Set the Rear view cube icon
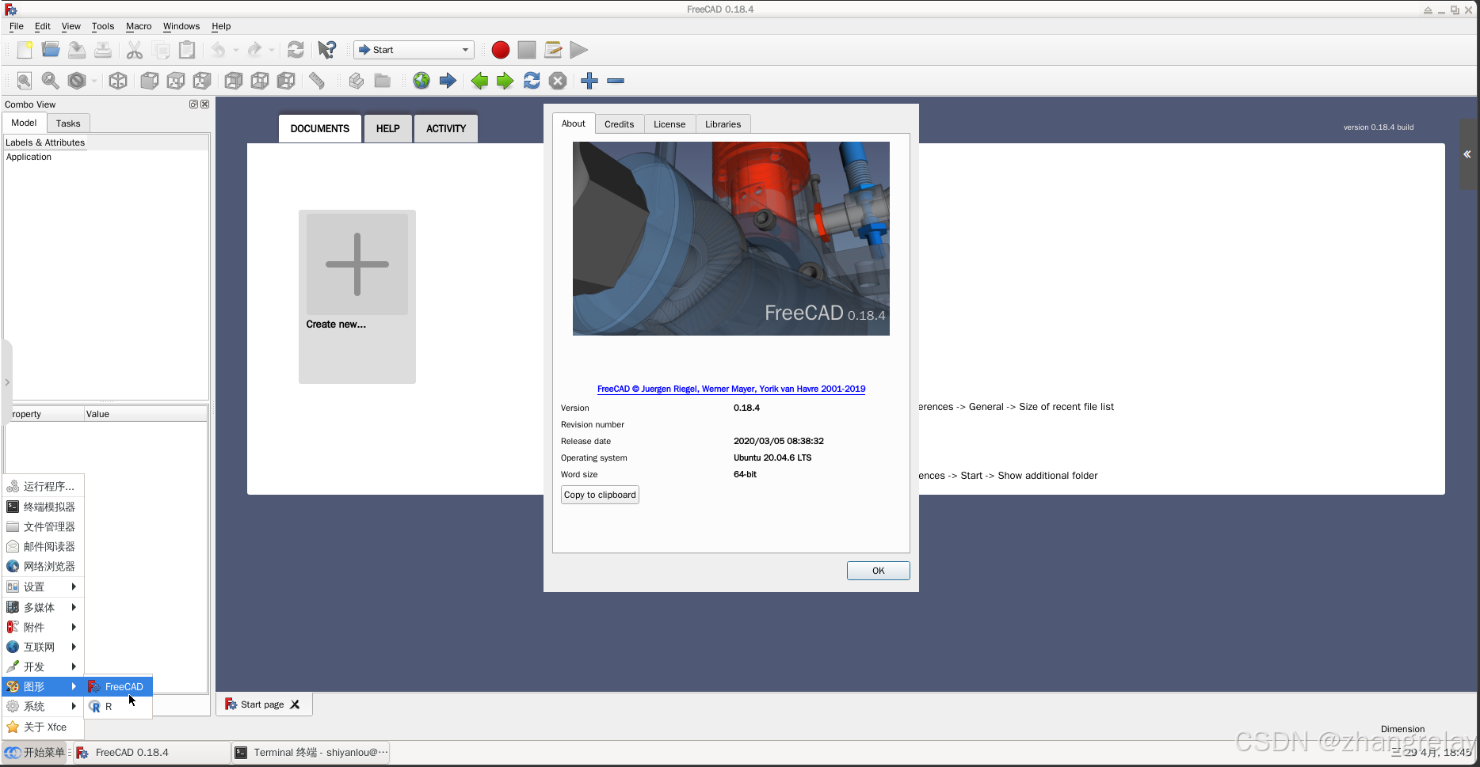 pos(234,81)
